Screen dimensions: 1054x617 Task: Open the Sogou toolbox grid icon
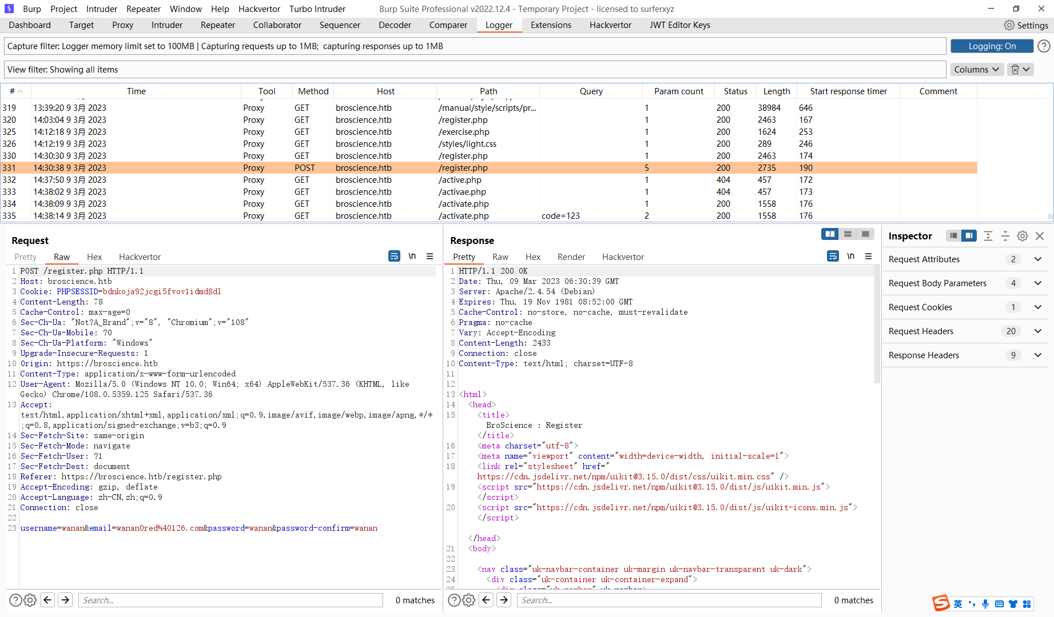(1027, 604)
